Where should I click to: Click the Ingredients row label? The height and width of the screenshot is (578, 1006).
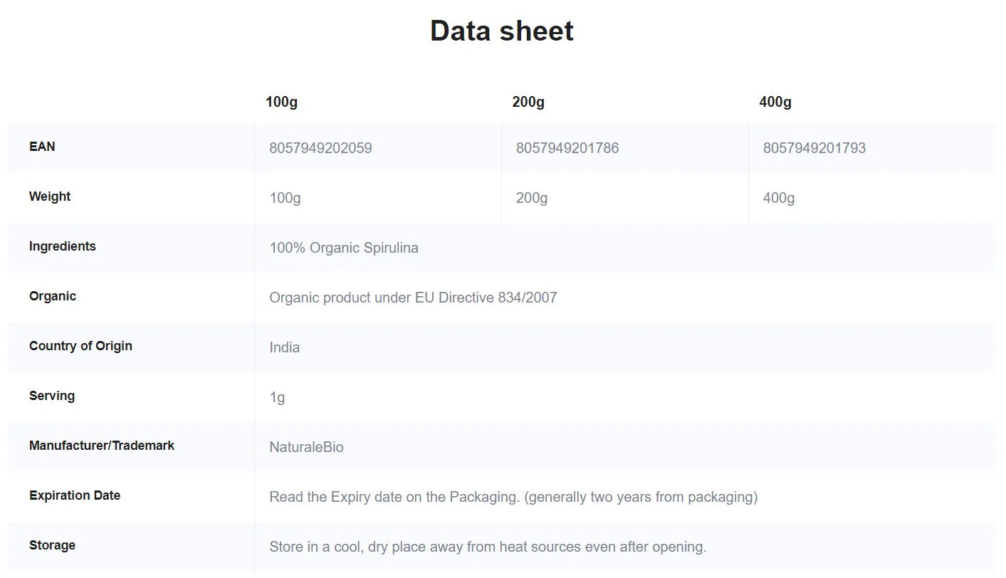click(63, 246)
